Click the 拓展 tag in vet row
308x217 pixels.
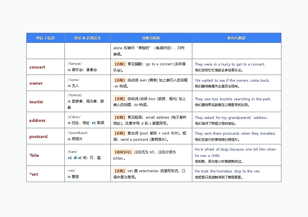[120, 171]
